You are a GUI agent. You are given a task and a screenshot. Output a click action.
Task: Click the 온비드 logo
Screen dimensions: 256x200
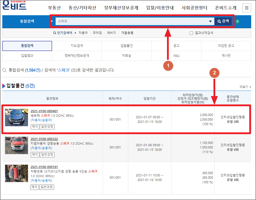click(14, 5)
